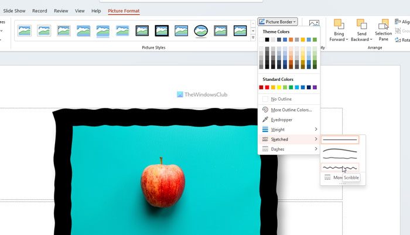The width and height of the screenshot is (410, 235).
Task: Expand the Weight submenu
Action: 289,130
